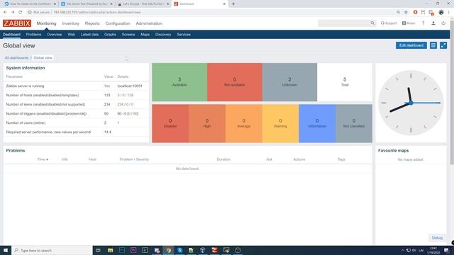
Task: Open Task View in the taskbar
Action: click(98, 250)
